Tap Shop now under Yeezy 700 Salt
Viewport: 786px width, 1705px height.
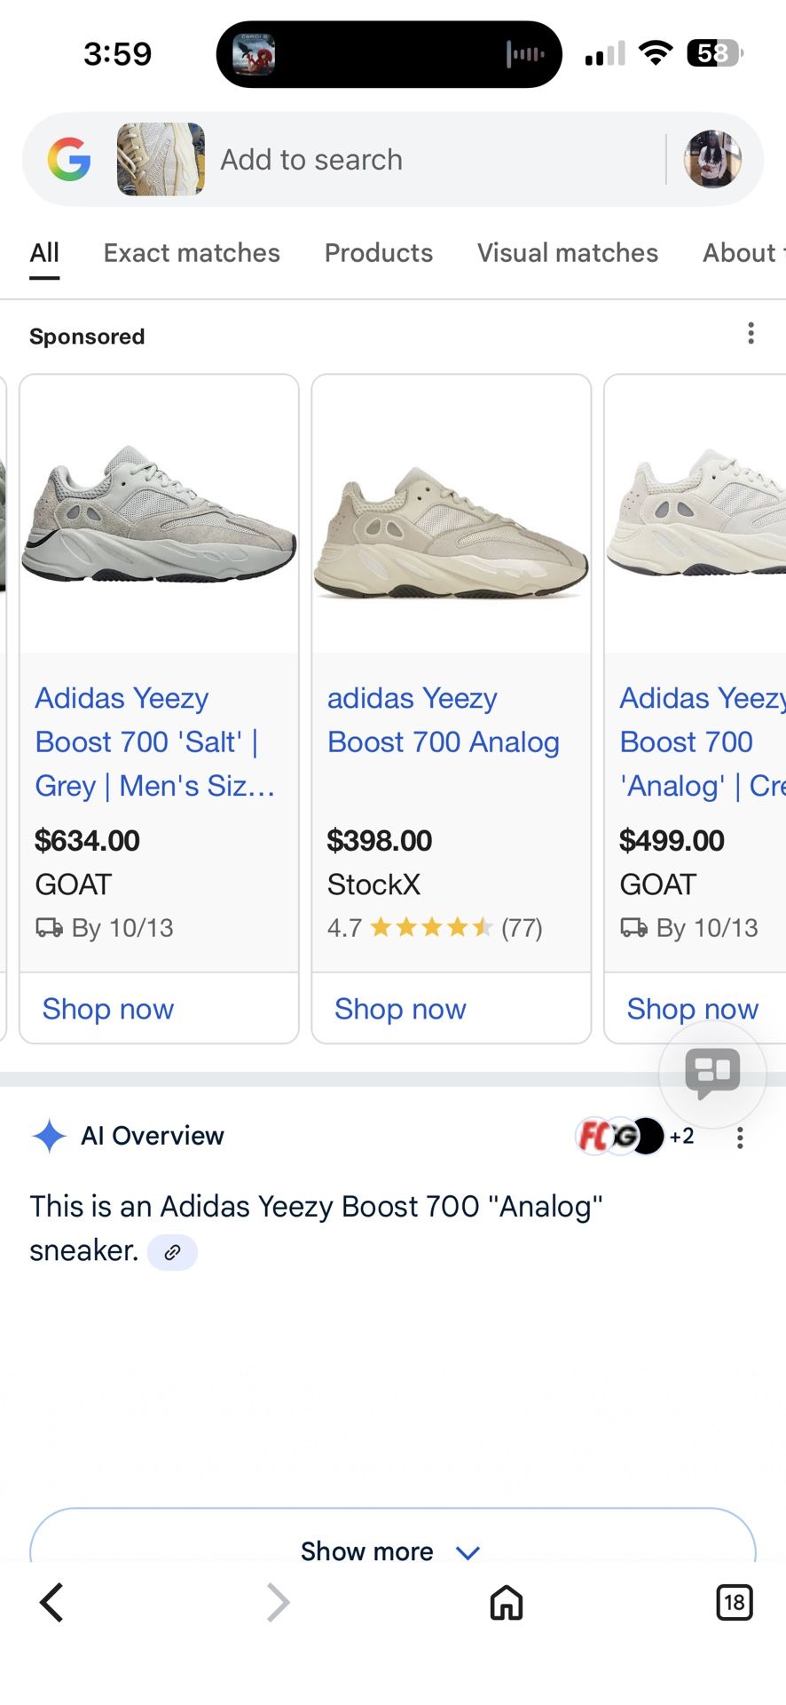[x=108, y=1009]
